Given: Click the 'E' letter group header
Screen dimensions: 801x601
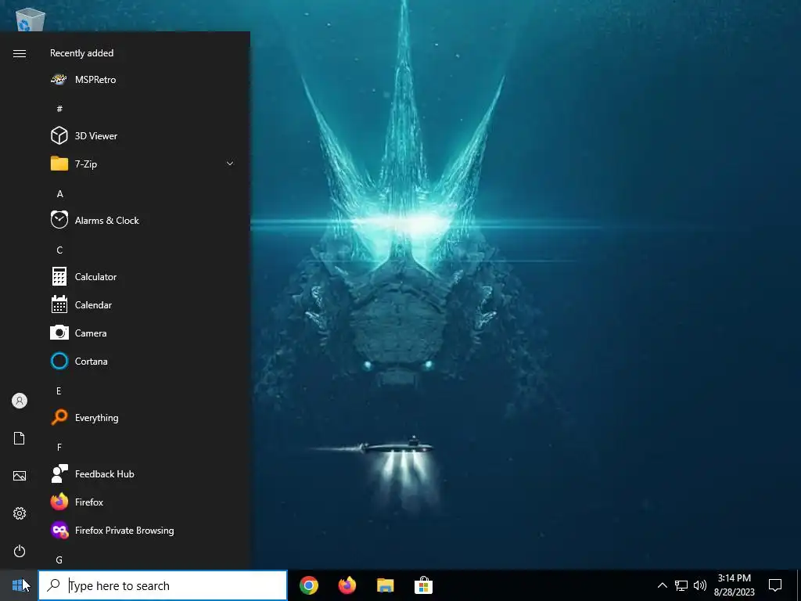Looking at the screenshot, I should coord(59,391).
